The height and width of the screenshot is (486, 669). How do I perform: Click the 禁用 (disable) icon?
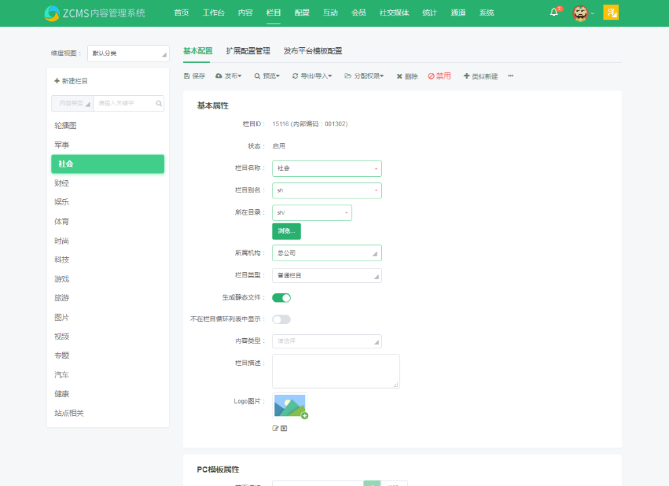click(x=439, y=76)
